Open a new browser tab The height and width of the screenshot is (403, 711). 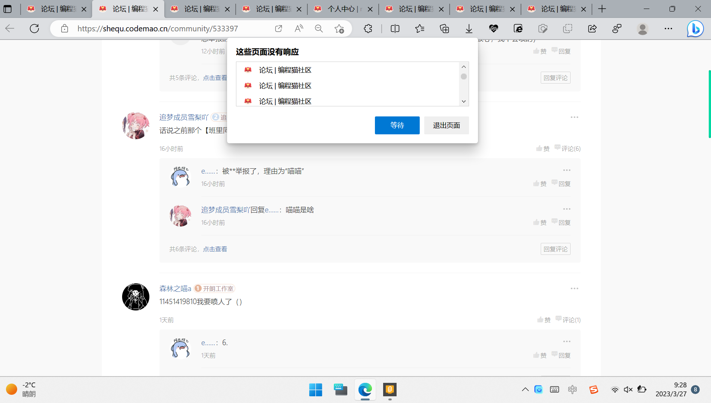pos(602,9)
